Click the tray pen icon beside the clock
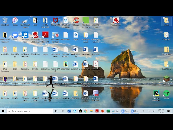The width and height of the screenshot is (173, 130). click(154, 111)
